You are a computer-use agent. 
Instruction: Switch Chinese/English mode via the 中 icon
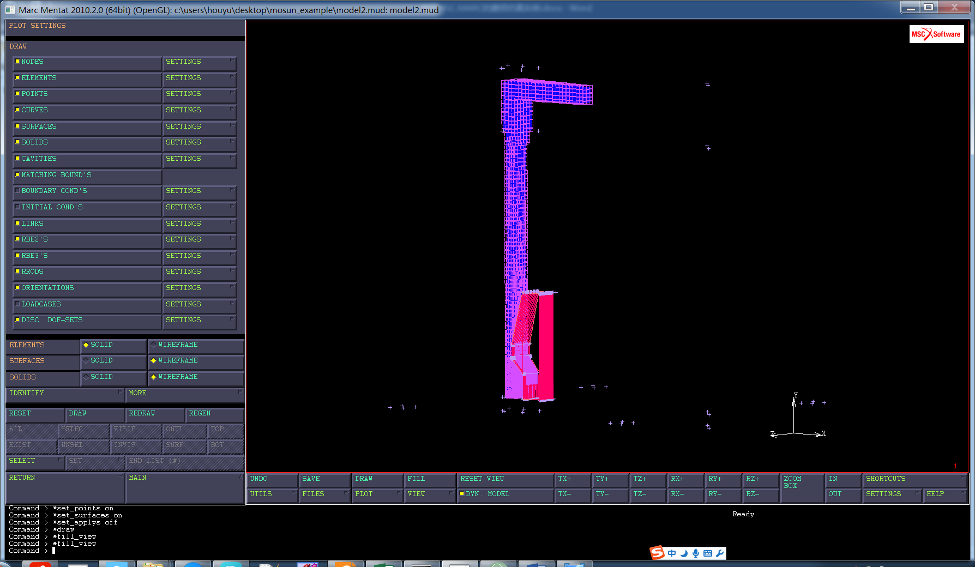[x=672, y=553]
